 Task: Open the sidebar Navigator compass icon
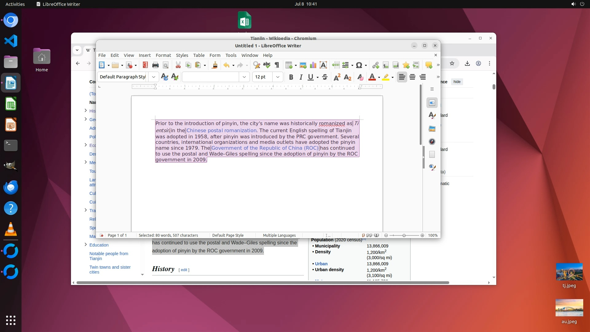(432, 141)
